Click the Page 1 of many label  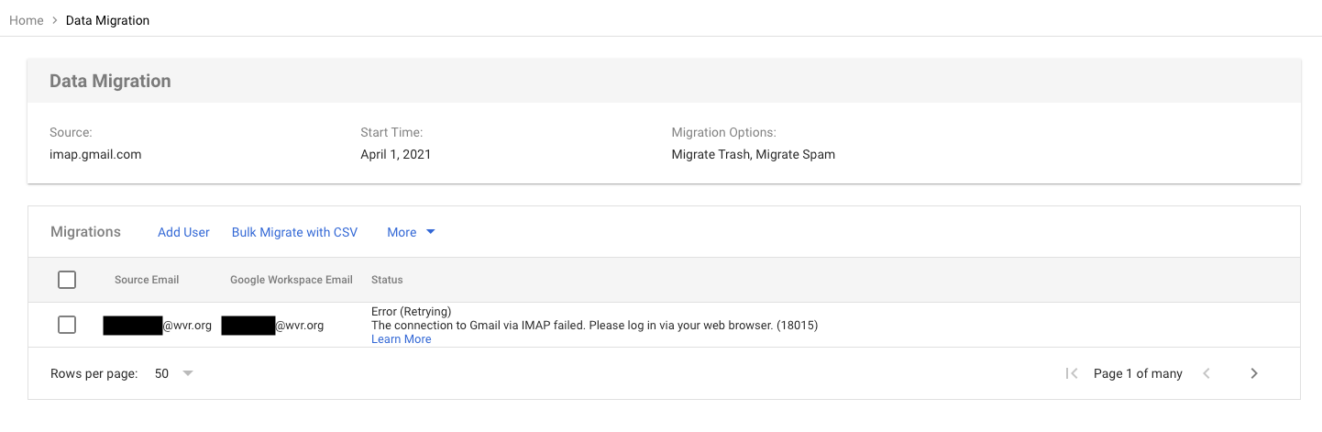point(1138,373)
